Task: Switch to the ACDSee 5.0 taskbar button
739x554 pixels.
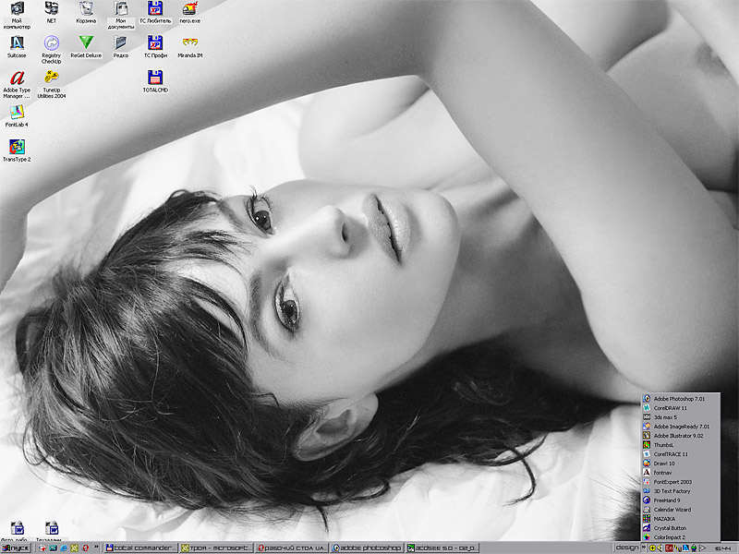Action: point(442,548)
